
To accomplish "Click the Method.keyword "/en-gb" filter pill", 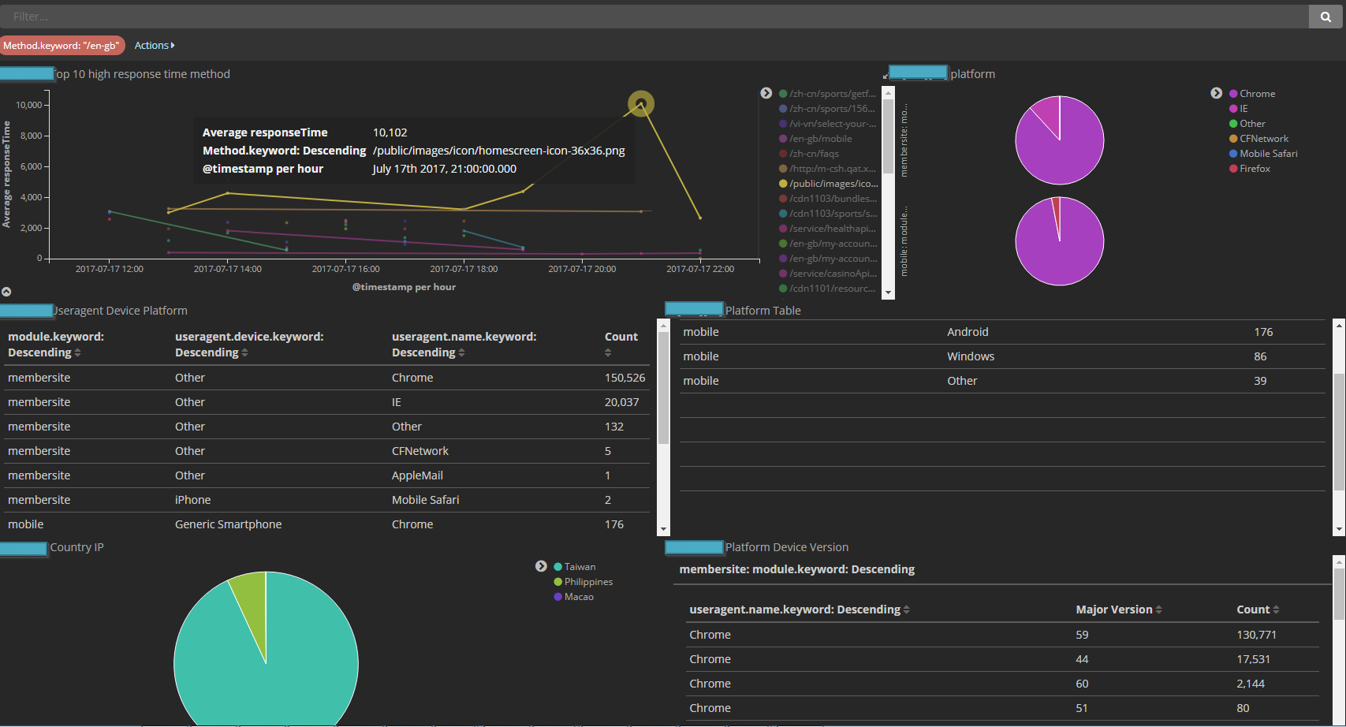I will [x=62, y=46].
